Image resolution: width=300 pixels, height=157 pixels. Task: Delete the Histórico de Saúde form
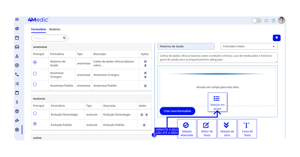[145, 66]
